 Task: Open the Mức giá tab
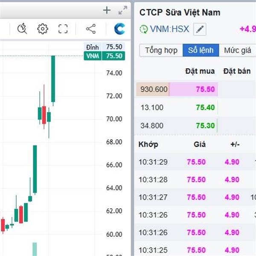(237, 50)
